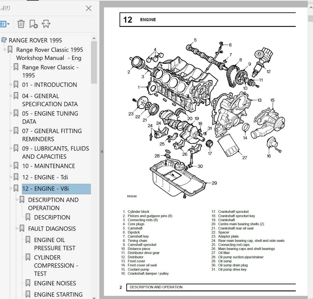This screenshot has height=299, width=313.
Task: Open Range Rover Classic - 1995 bookmark
Action: pyautogui.click(x=50, y=71)
